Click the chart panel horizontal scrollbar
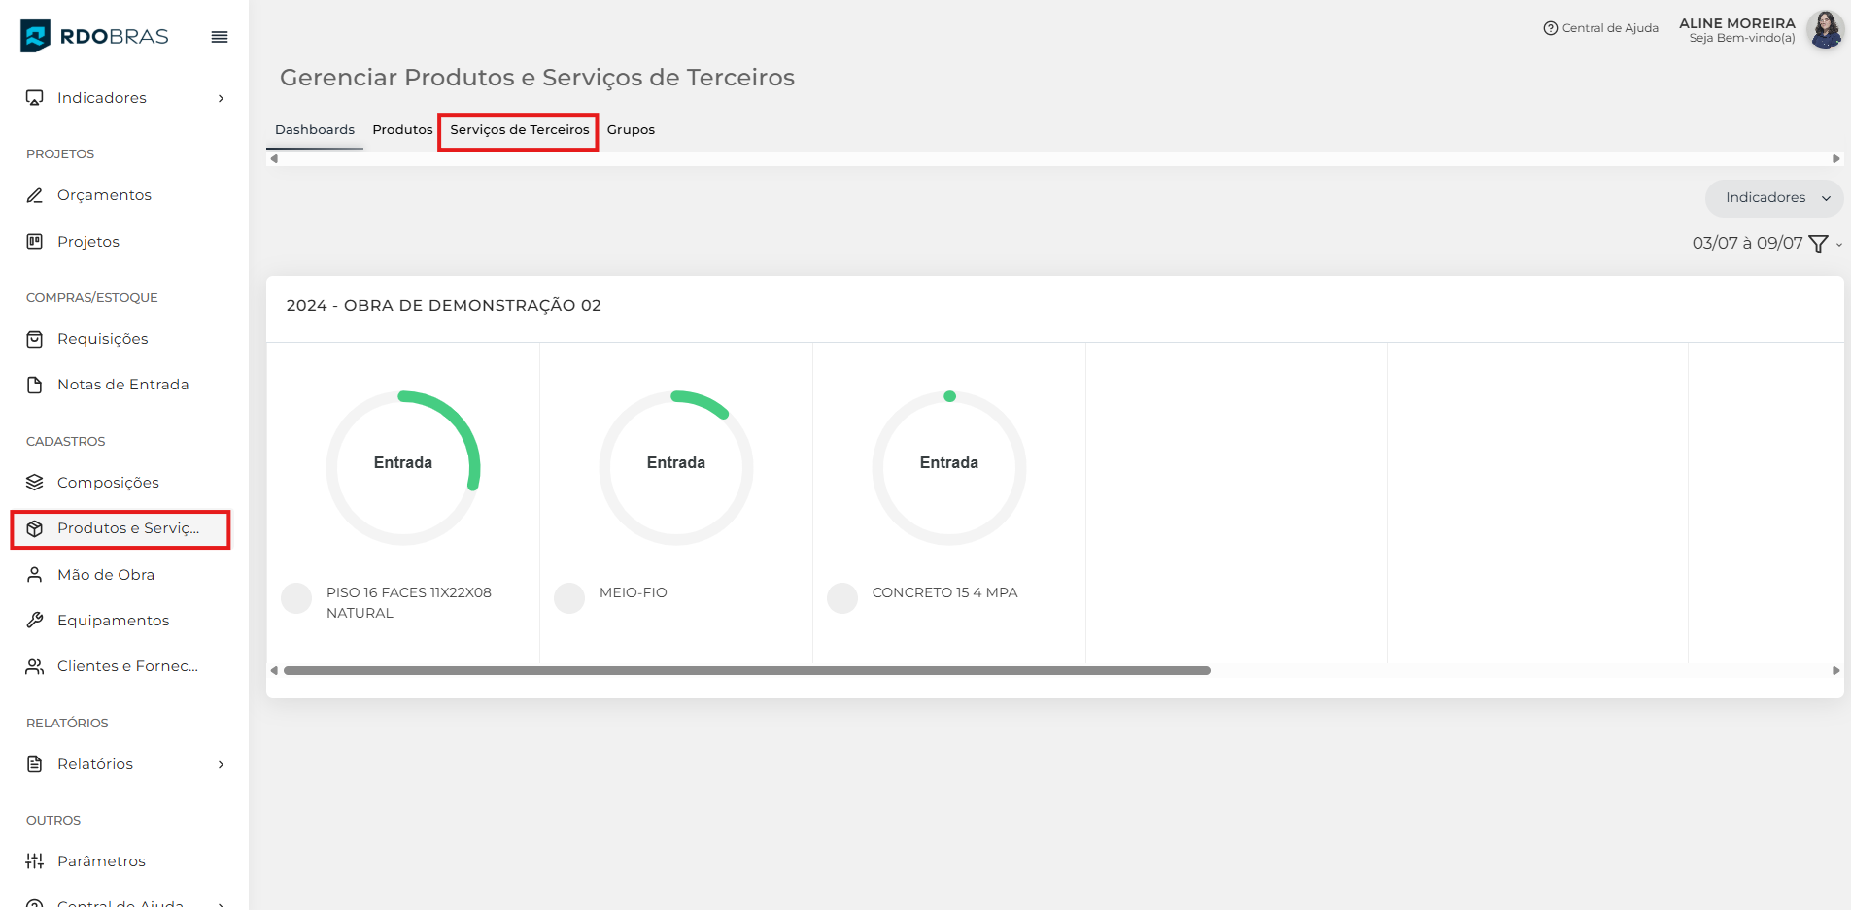Image resolution: width=1851 pixels, height=910 pixels. click(x=746, y=670)
